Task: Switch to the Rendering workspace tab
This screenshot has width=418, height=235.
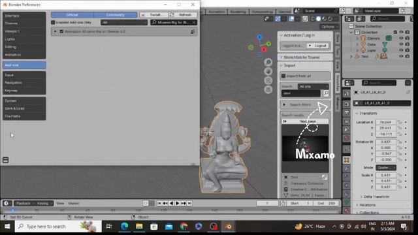Action: (238, 12)
